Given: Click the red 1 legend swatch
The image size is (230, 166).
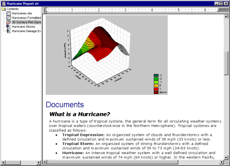Looking at the screenshot, I should click(156, 89).
